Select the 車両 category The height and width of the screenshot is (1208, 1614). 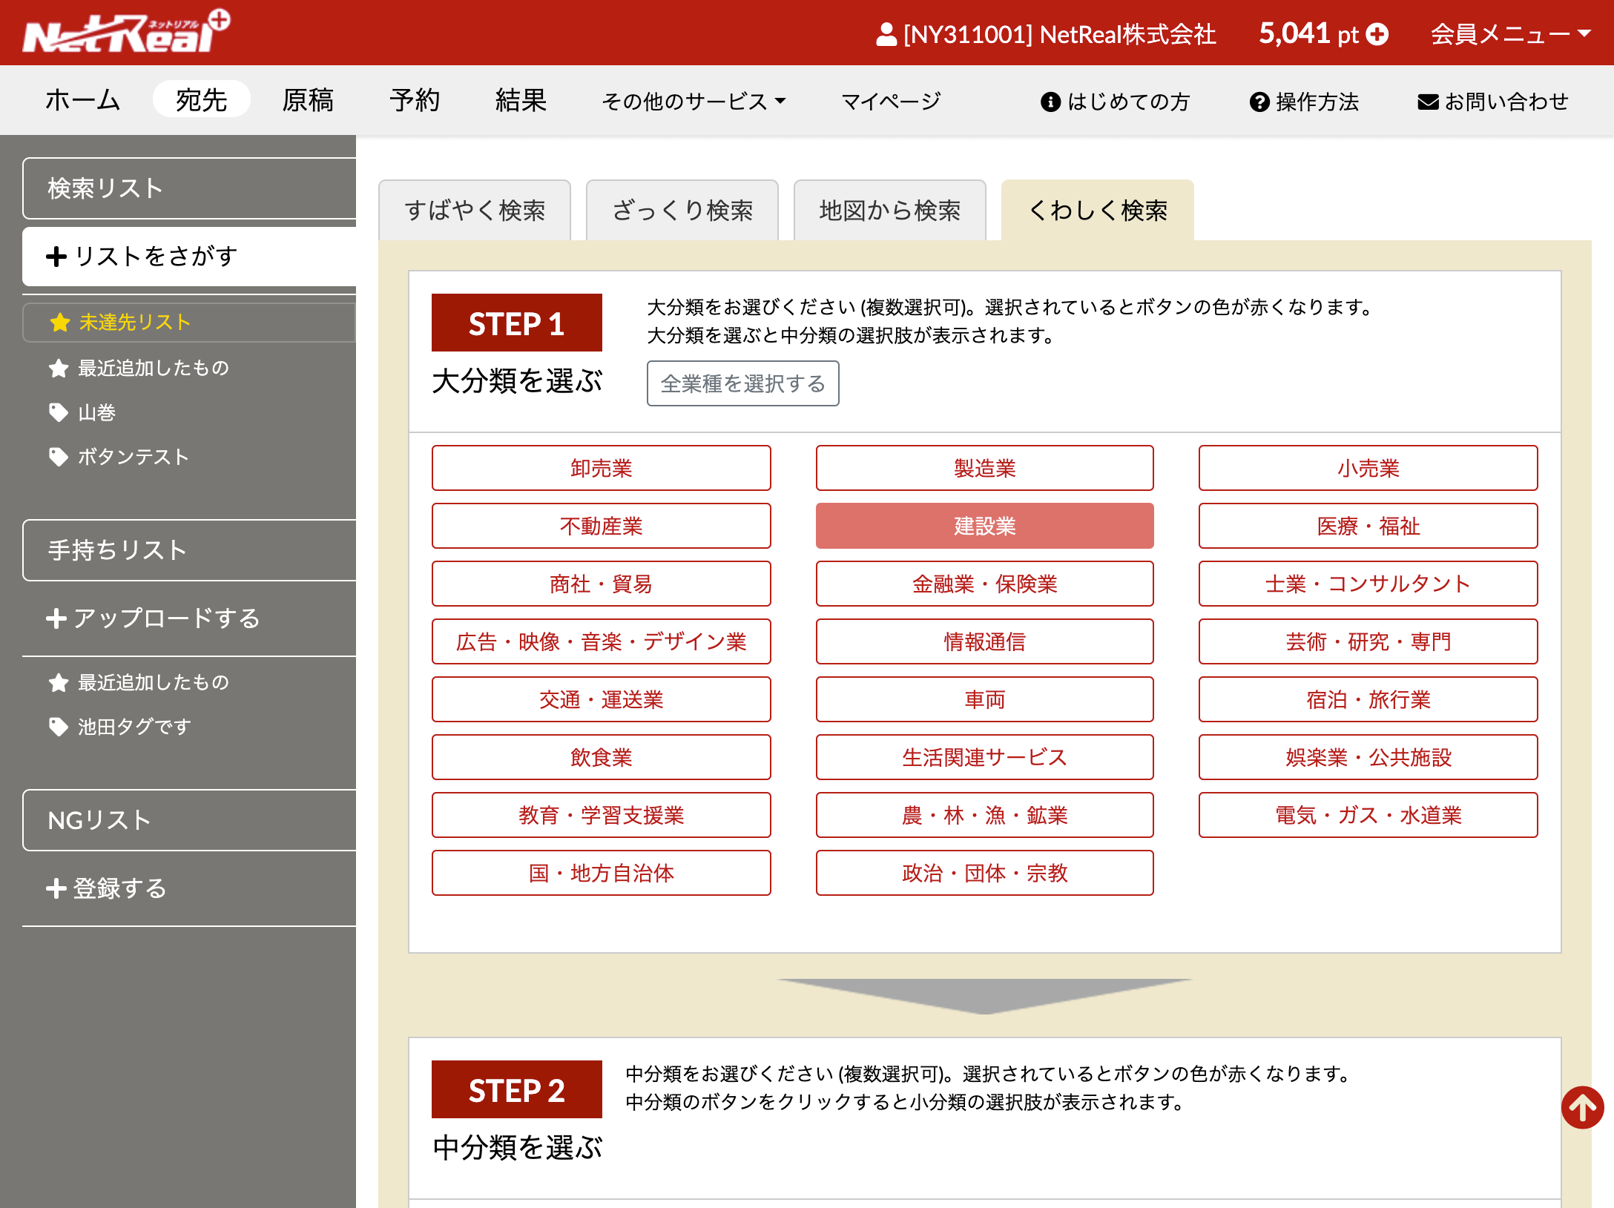(985, 699)
